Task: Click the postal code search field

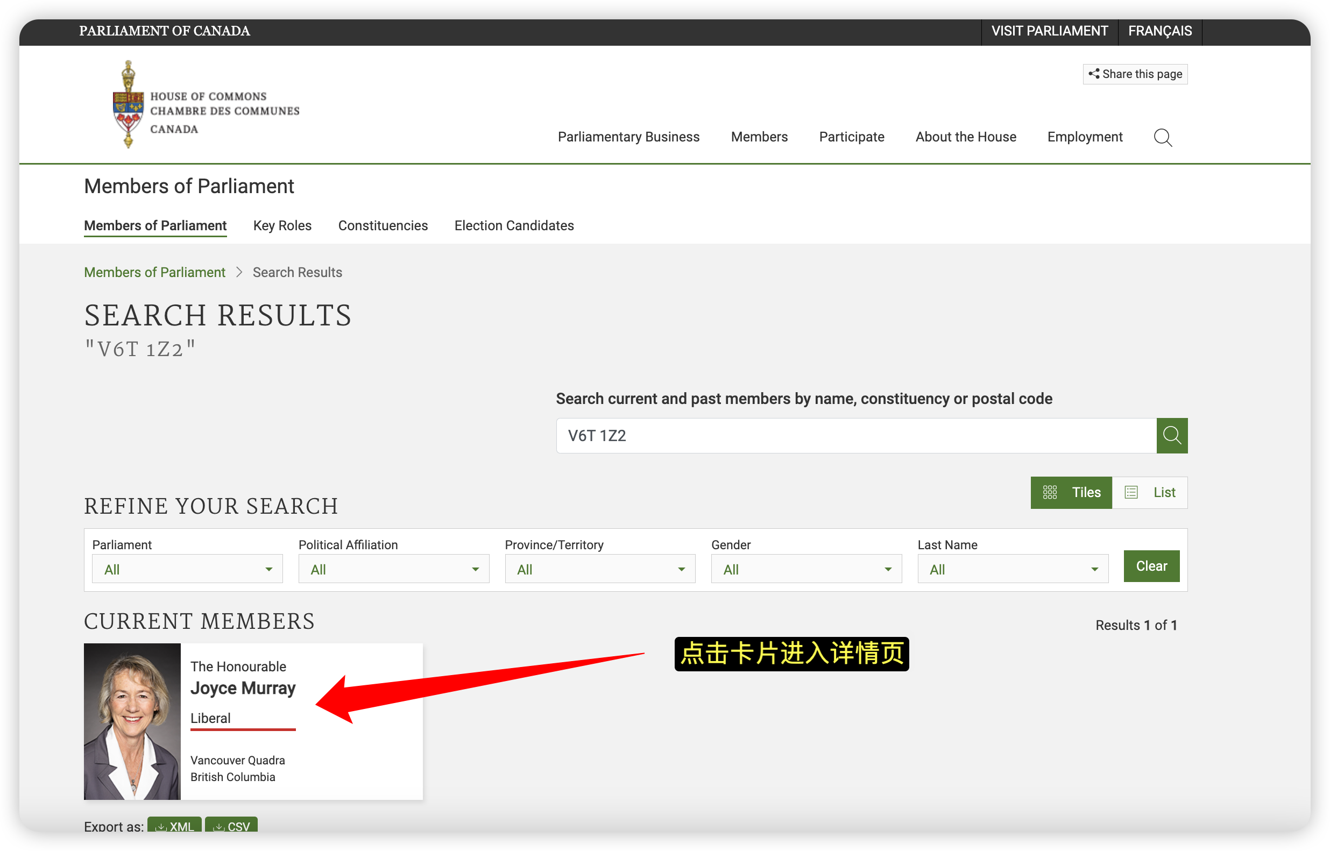Action: tap(856, 435)
